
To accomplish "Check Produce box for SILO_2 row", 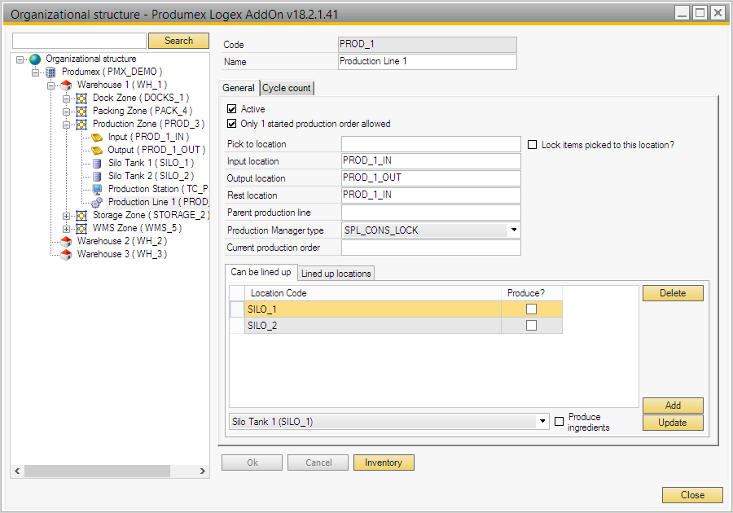I will (x=531, y=326).
